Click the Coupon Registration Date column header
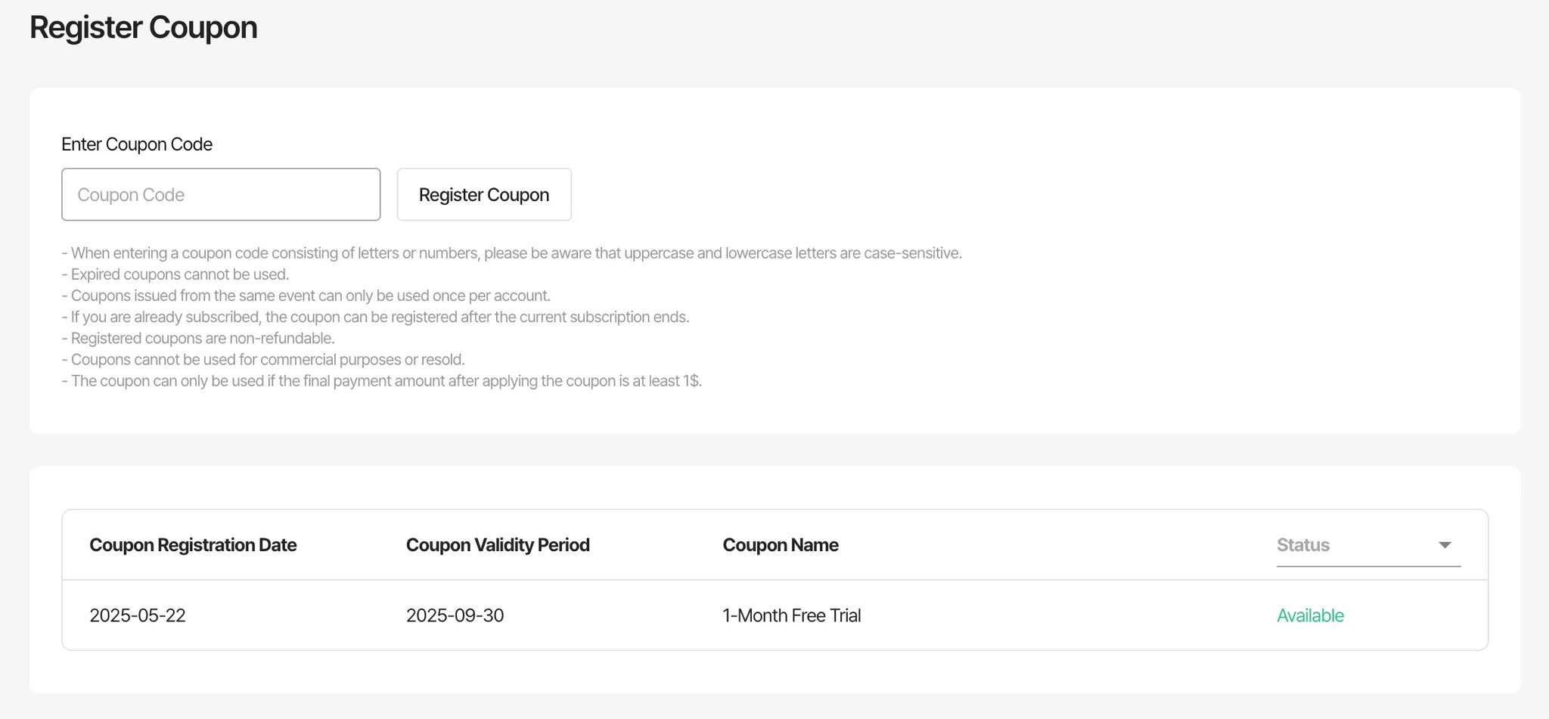The width and height of the screenshot is (1549, 719). click(x=193, y=545)
